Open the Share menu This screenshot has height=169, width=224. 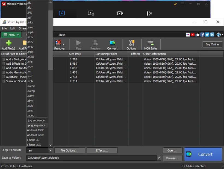point(23,28)
